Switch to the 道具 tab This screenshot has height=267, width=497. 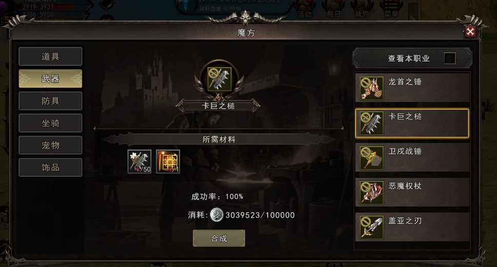pos(50,56)
